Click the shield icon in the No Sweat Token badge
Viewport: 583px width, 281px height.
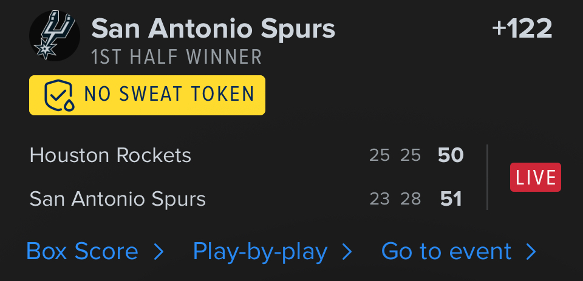click(58, 95)
